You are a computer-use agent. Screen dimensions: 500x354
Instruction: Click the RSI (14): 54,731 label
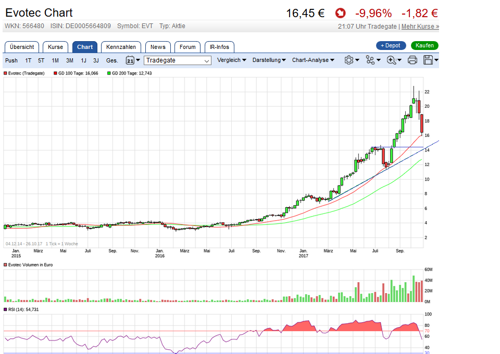click(x=23, y=309)
